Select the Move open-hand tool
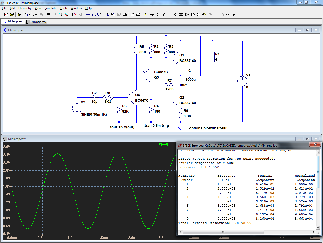The height and width of the screenshot is (243, 323). (193, 15)
